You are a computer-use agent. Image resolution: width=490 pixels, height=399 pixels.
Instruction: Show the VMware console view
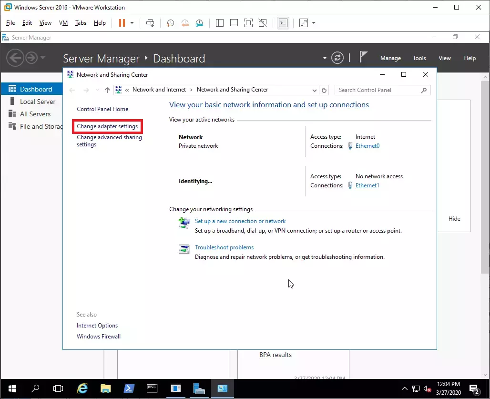pos(283,23)
